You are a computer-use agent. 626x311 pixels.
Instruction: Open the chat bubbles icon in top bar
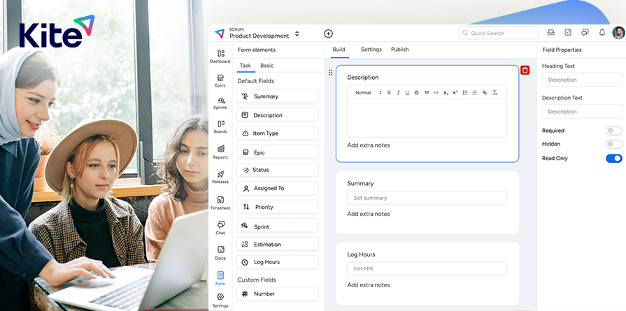pos(585,33)
